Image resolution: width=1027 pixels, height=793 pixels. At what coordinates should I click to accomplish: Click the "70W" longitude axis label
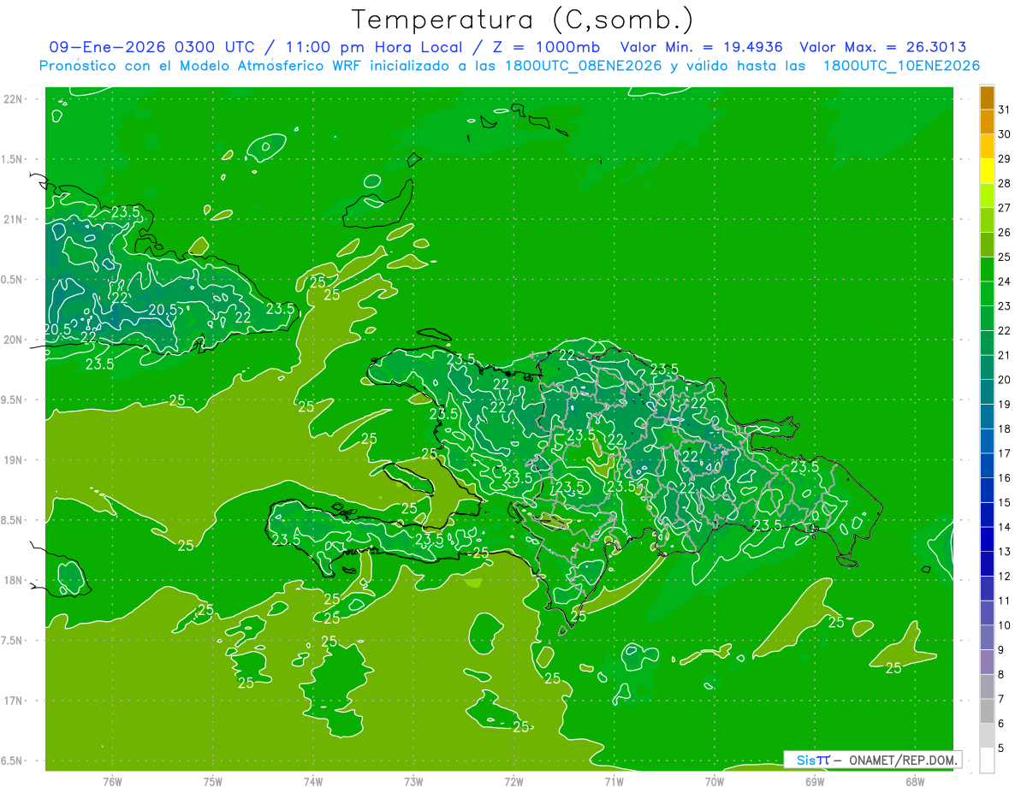point(715,781)
